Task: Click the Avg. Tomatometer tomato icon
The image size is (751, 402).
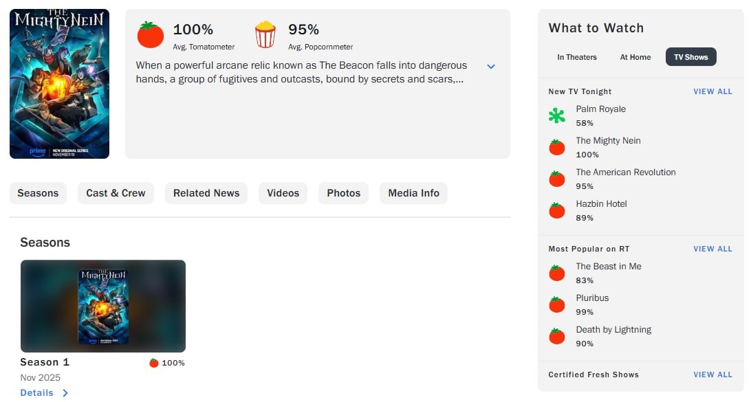Action: coord(151,34)
